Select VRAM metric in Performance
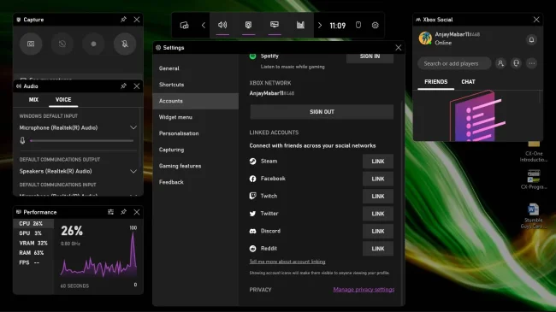The image size is (556, 312). point(33,244)
